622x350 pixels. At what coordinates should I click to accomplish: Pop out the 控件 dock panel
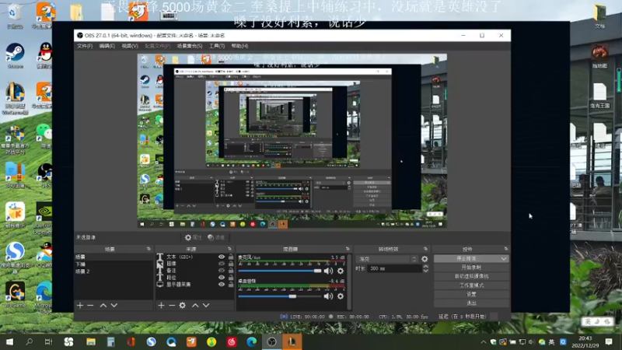tap(506, 249)
